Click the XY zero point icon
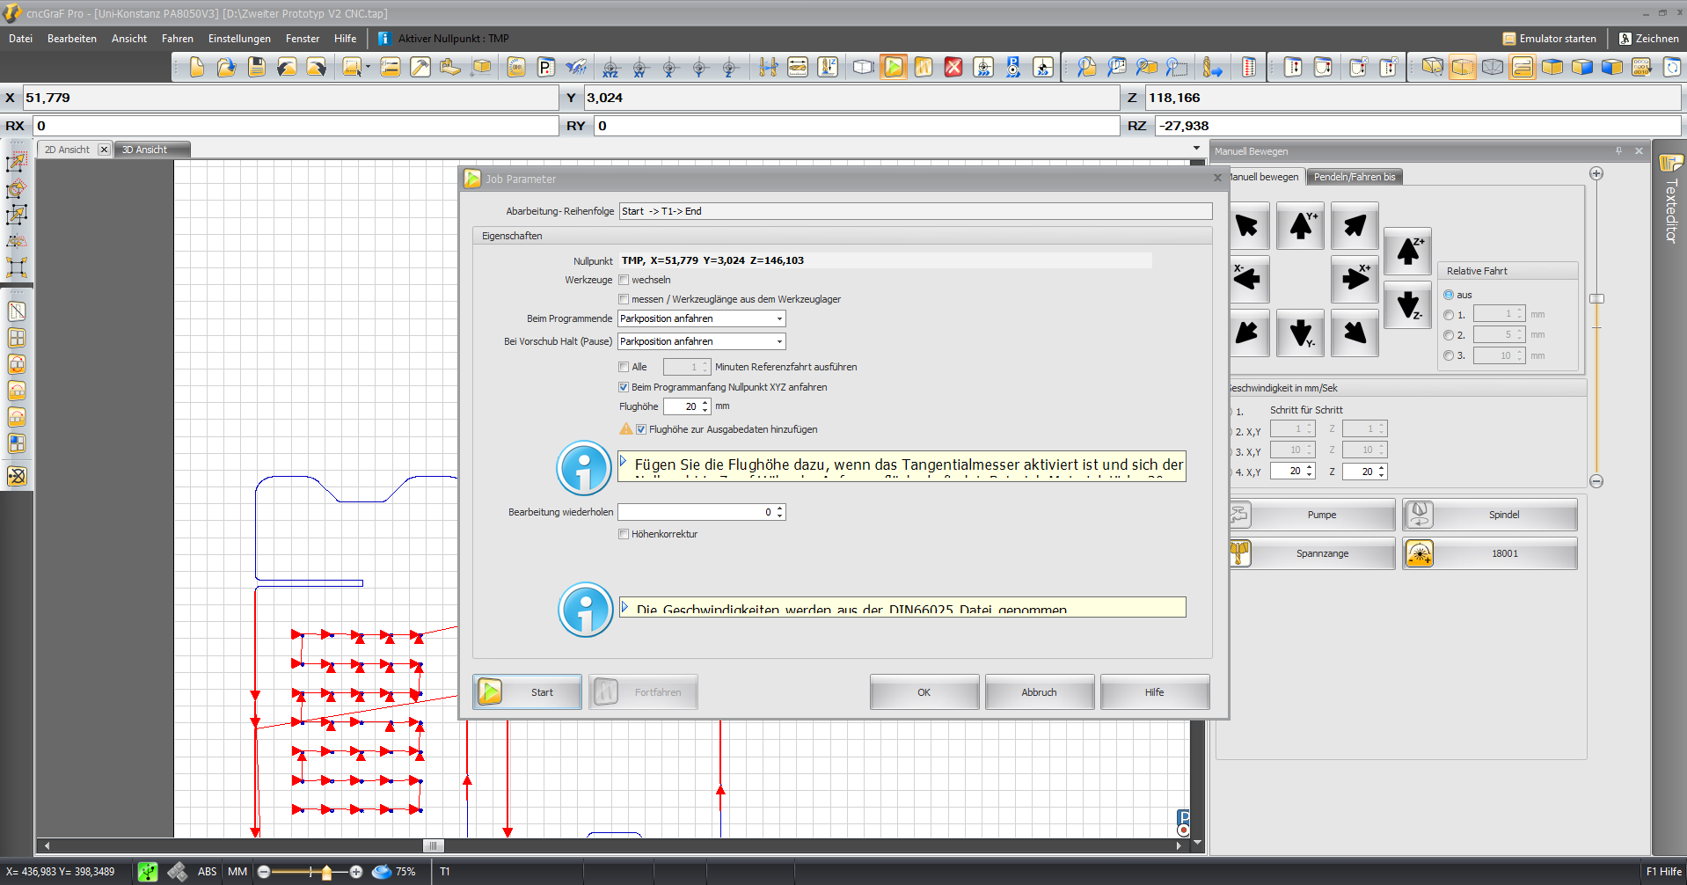The image size is (1687, 885). point(640,67)
